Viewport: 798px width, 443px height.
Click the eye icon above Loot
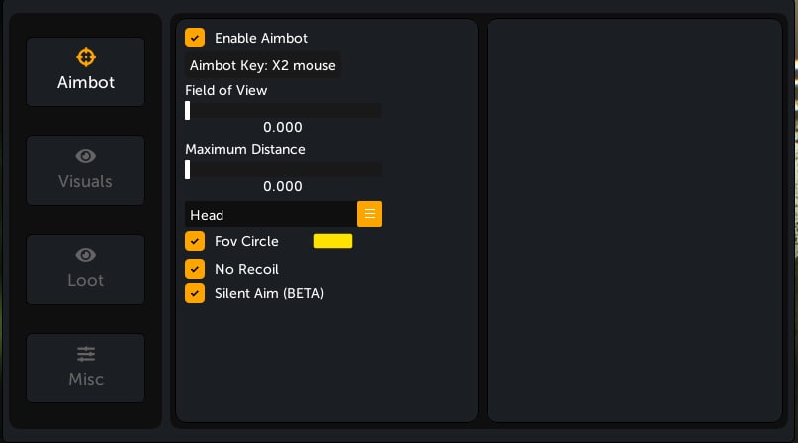click(x=86, y=254)
